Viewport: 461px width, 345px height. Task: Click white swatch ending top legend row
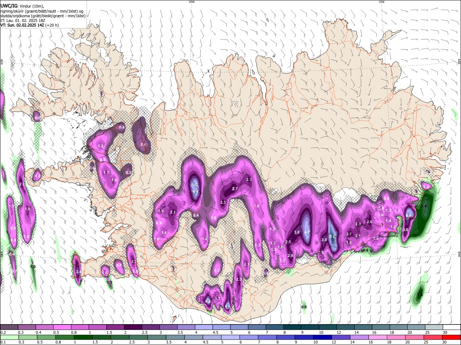[452, 327]
